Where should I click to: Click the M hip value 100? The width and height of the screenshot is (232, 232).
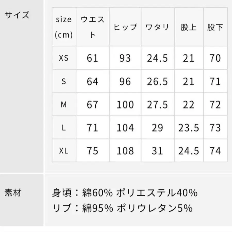(125, 105)
